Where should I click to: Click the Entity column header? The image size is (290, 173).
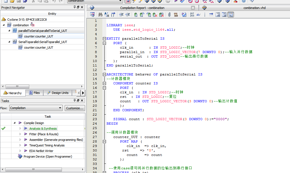[52, 14]
